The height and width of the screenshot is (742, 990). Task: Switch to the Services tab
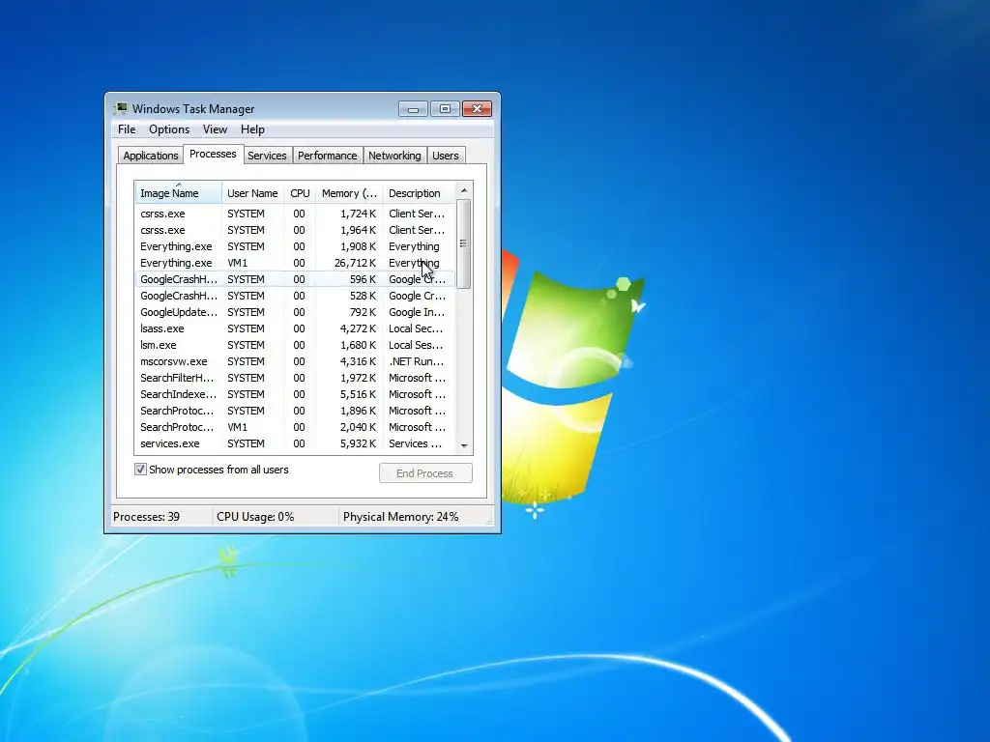267,156
